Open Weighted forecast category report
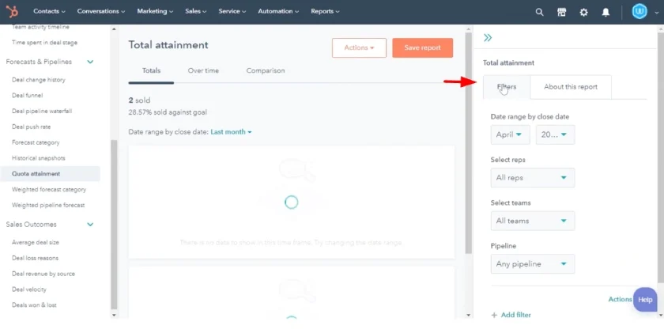The height and width of the screenshot is (333, 664). (x=49, y=190)
